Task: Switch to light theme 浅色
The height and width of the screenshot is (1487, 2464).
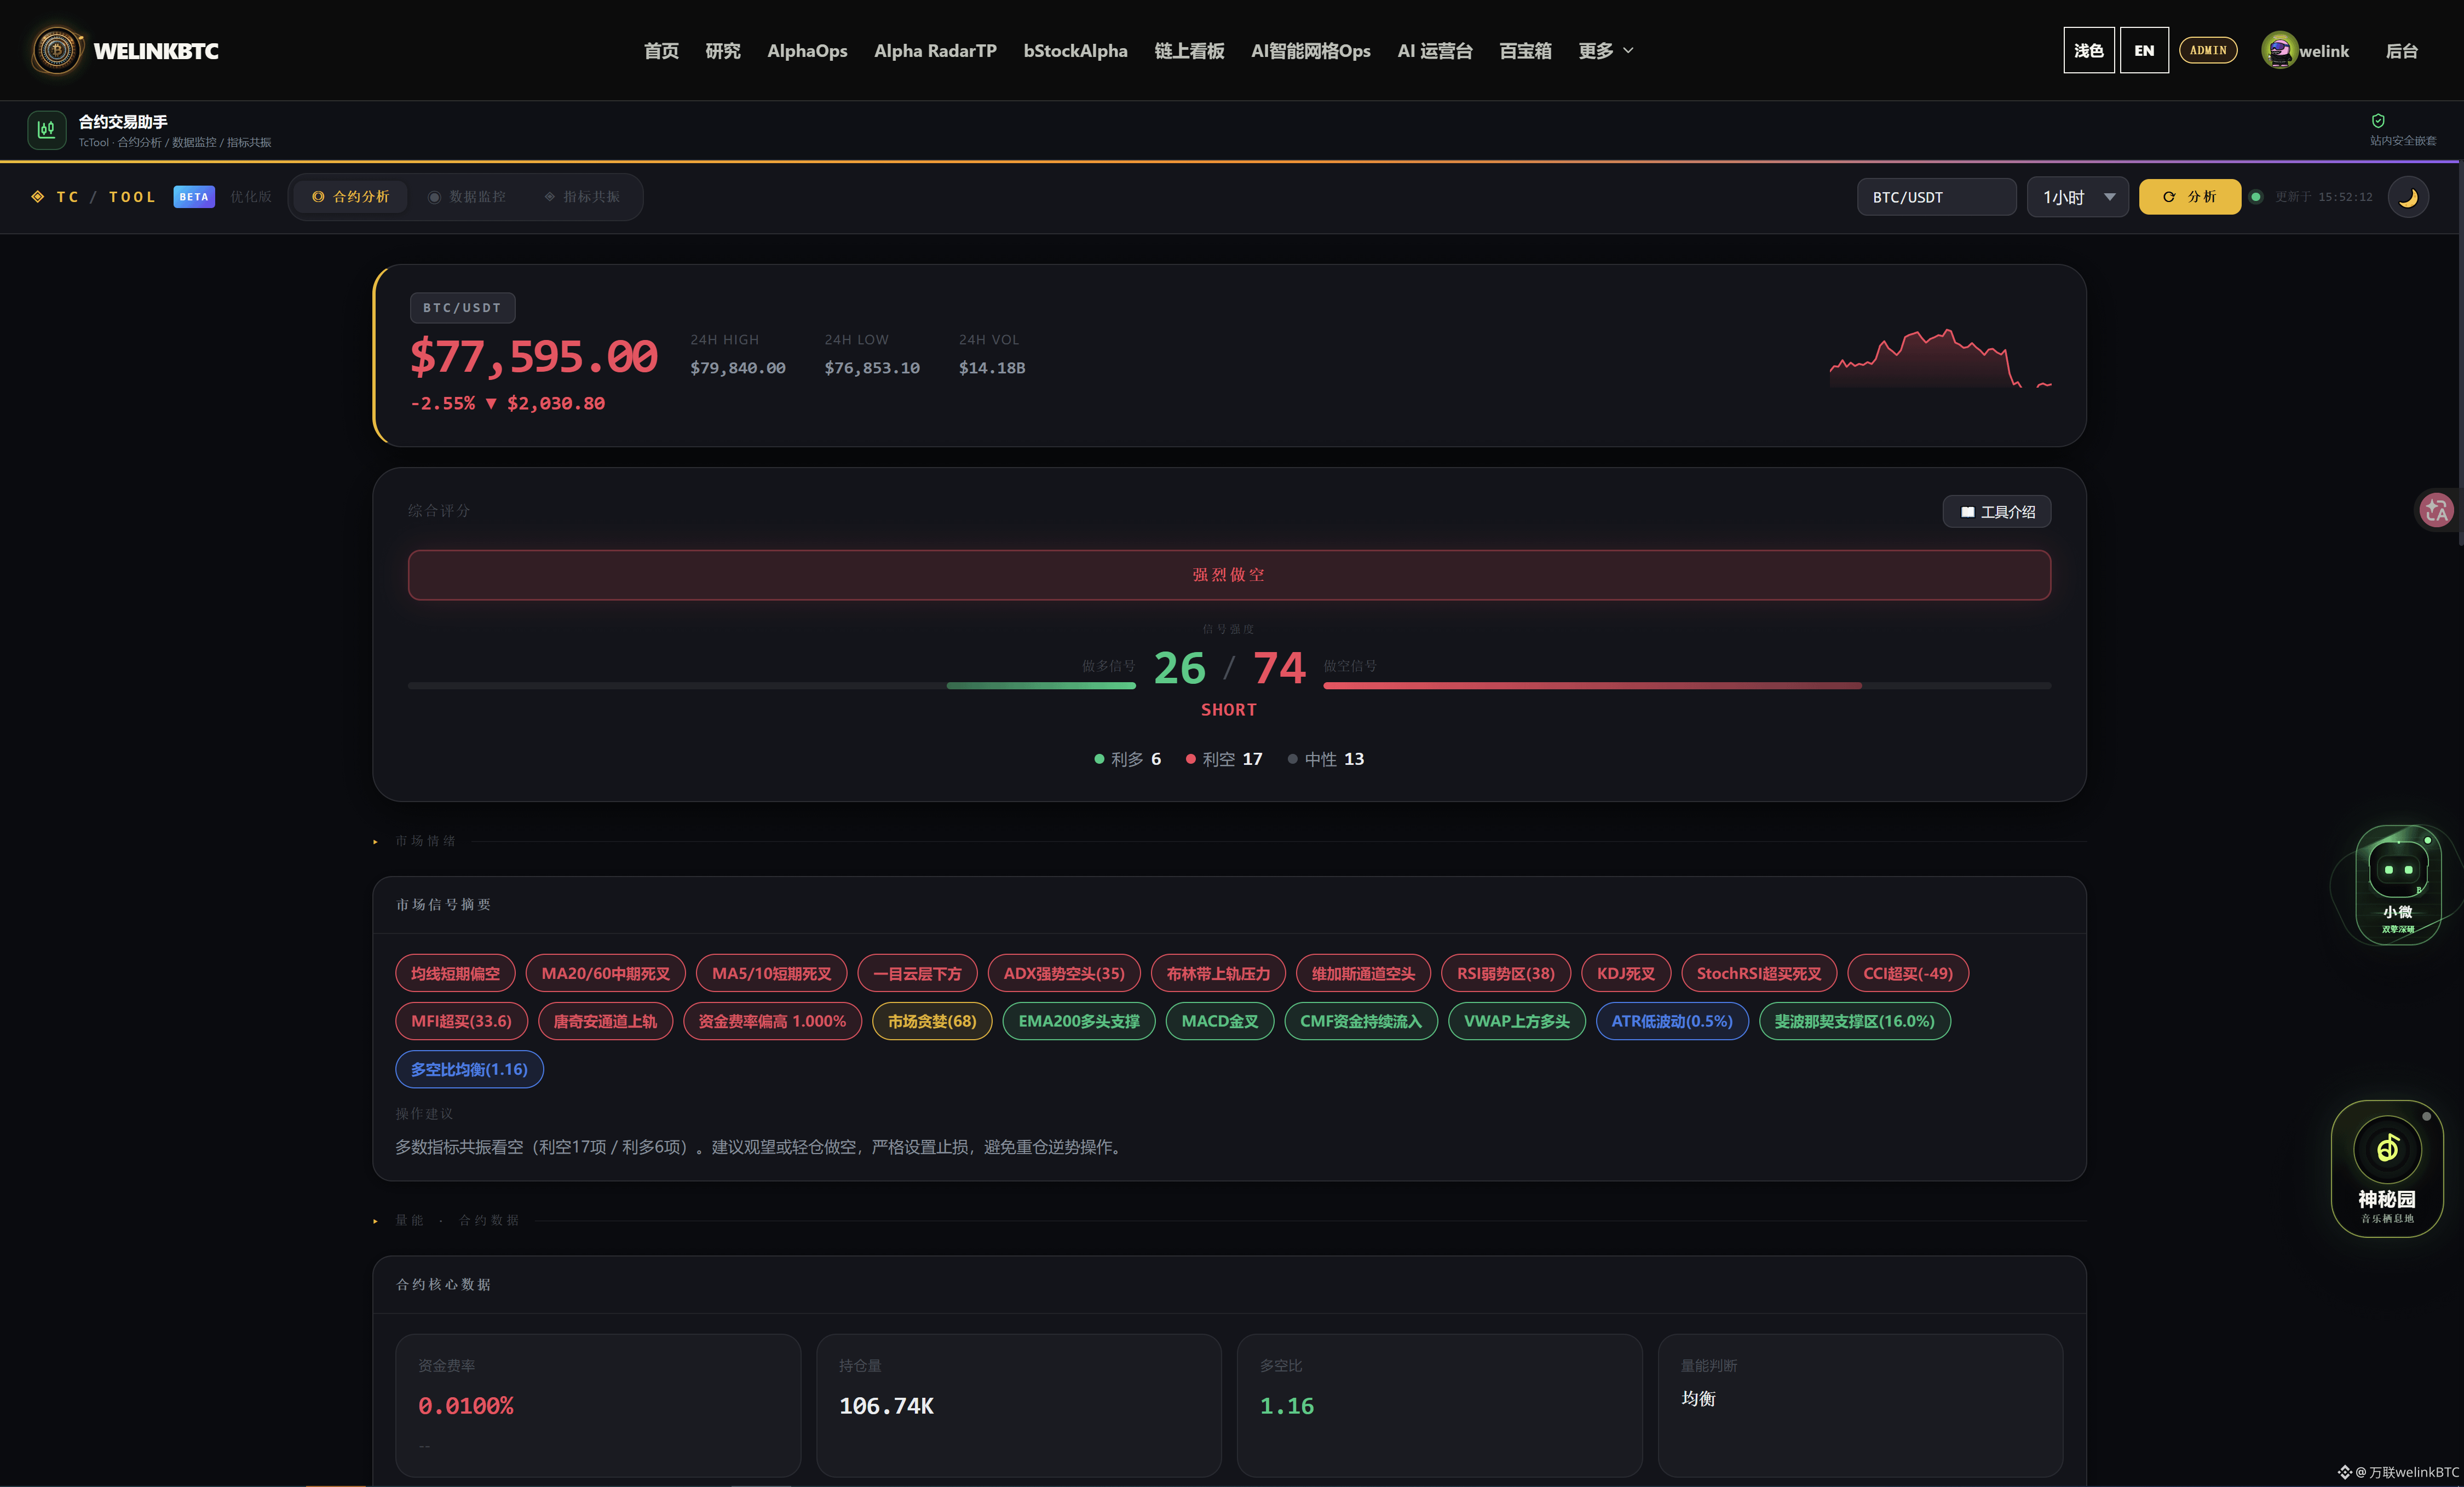Action: 2088,50
